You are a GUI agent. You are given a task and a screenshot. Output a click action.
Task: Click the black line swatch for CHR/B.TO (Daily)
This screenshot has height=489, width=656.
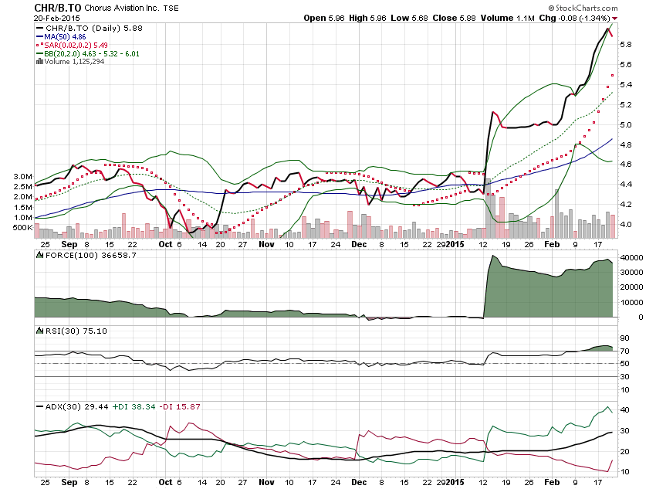[x=40, y=28]
